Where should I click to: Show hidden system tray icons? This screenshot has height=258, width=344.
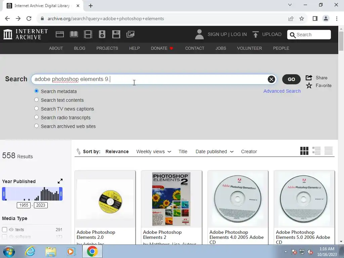tap(286, 252)
